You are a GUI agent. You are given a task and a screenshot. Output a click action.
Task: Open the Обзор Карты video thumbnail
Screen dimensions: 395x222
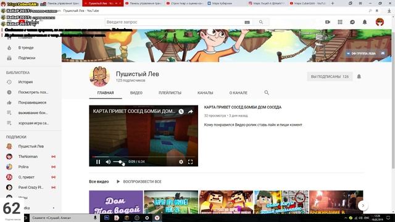(281, 202)
